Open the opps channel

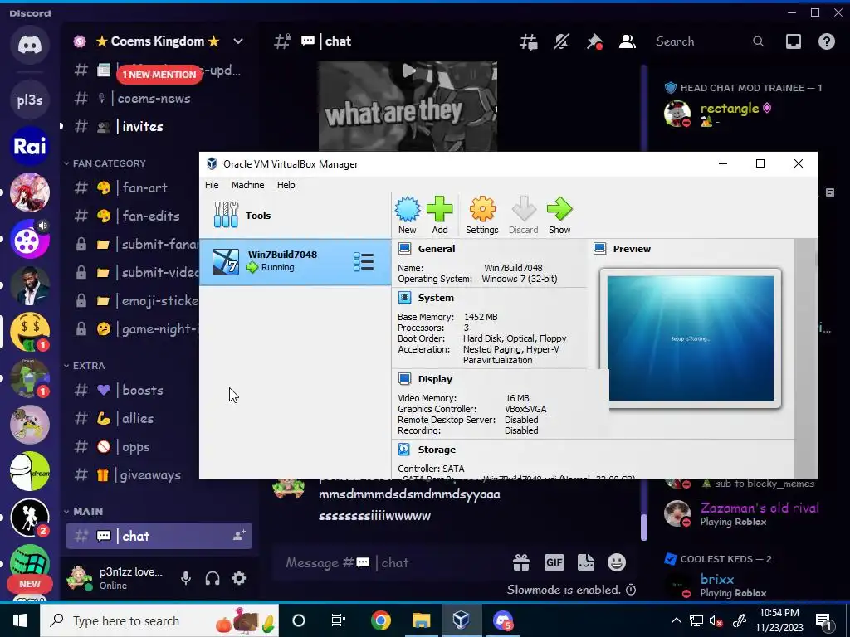click(134, 447)
